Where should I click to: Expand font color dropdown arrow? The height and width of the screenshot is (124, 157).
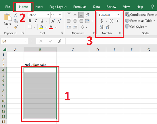[x=56, y=27]
